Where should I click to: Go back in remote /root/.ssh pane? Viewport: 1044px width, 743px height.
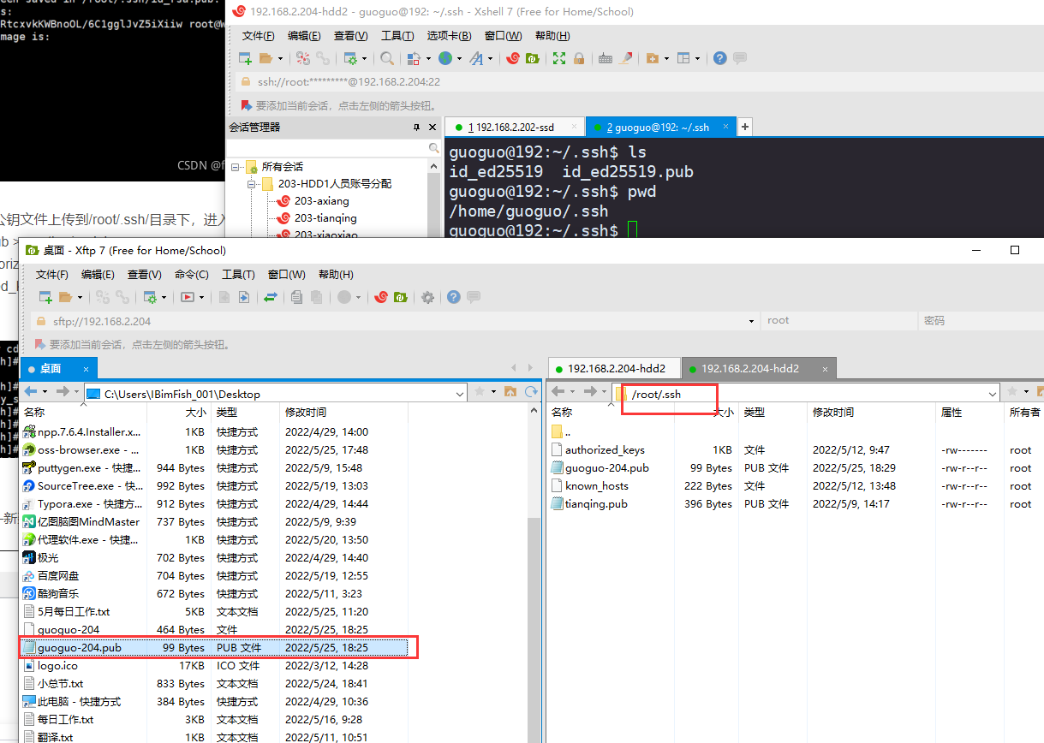point(558,391)
